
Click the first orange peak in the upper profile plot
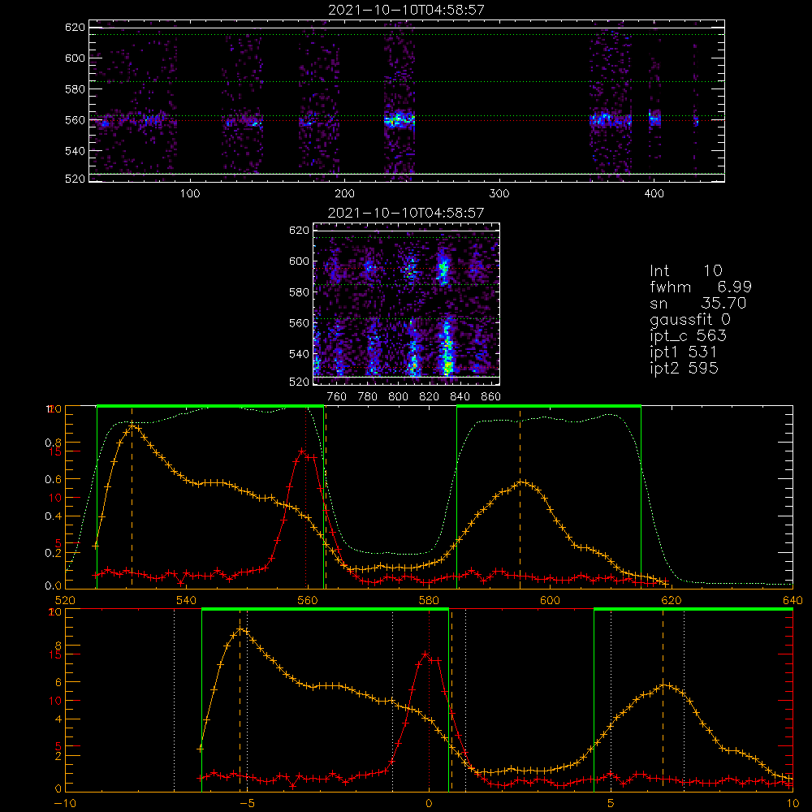(x=132, y=425)
